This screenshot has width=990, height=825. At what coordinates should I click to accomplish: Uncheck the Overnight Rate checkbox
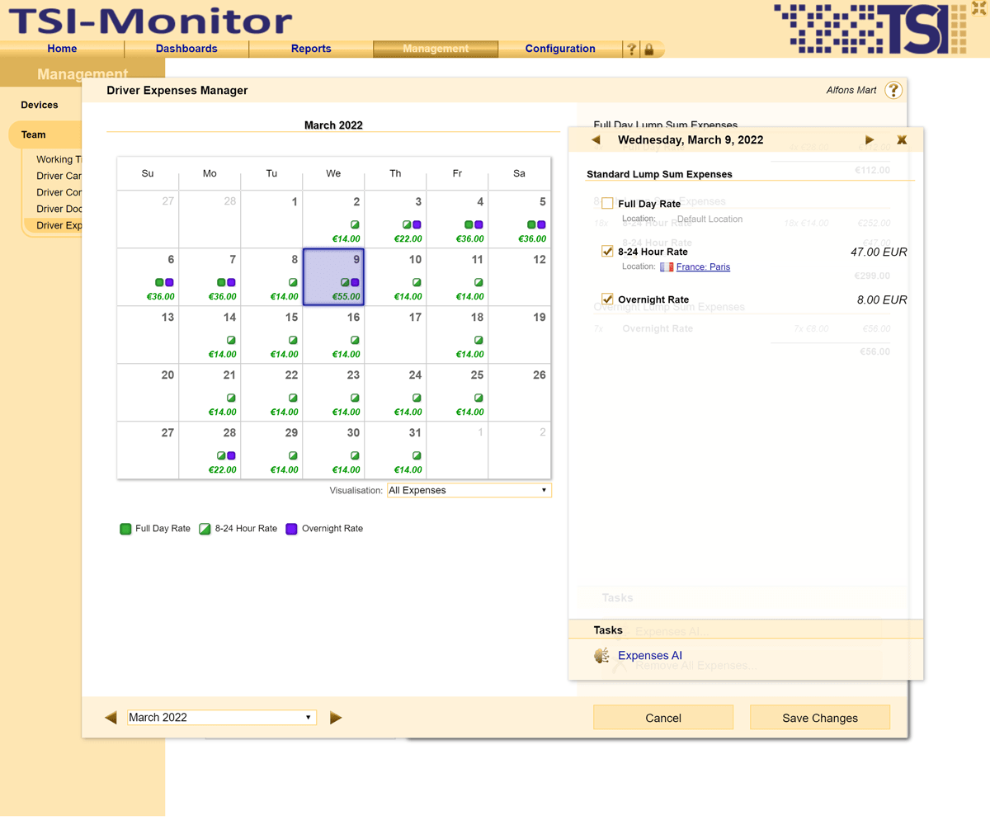(x=607, y=299)
